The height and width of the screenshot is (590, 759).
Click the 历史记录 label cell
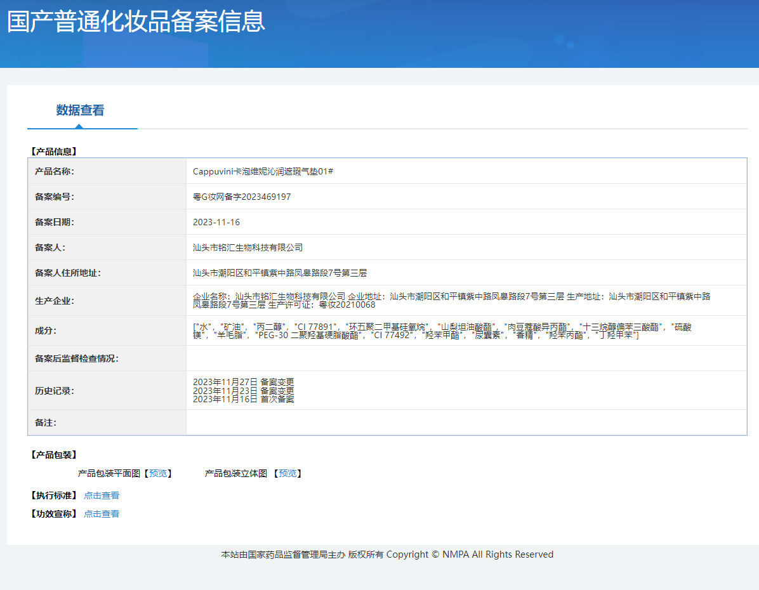[x=107, y=391]
